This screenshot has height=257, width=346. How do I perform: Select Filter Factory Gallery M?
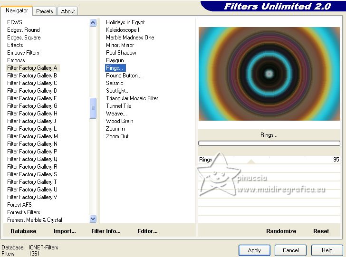click(x=32, y=136)
